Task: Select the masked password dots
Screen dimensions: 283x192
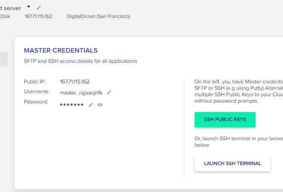Action: (x=72, y=105)
